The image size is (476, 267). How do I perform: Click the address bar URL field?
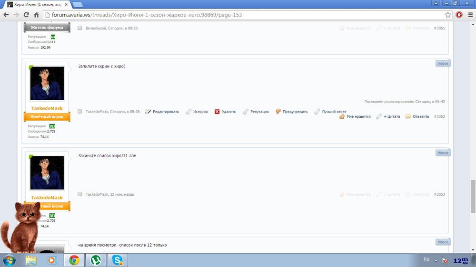tap(238, 15)
